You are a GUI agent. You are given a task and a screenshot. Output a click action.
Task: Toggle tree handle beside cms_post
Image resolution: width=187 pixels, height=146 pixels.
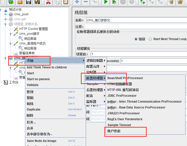(x=5, y=15)
